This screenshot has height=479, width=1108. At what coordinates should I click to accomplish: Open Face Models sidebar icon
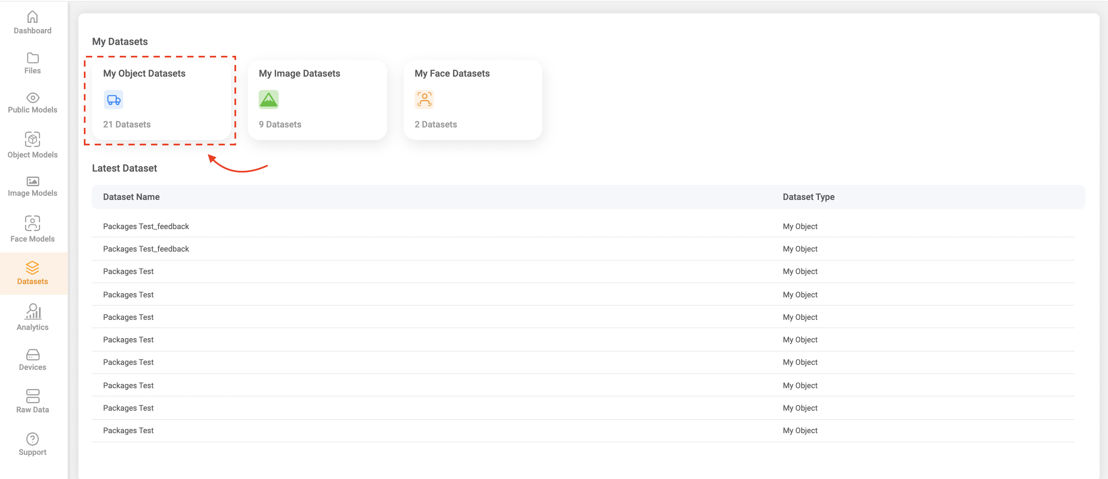[x=32, y=223]
